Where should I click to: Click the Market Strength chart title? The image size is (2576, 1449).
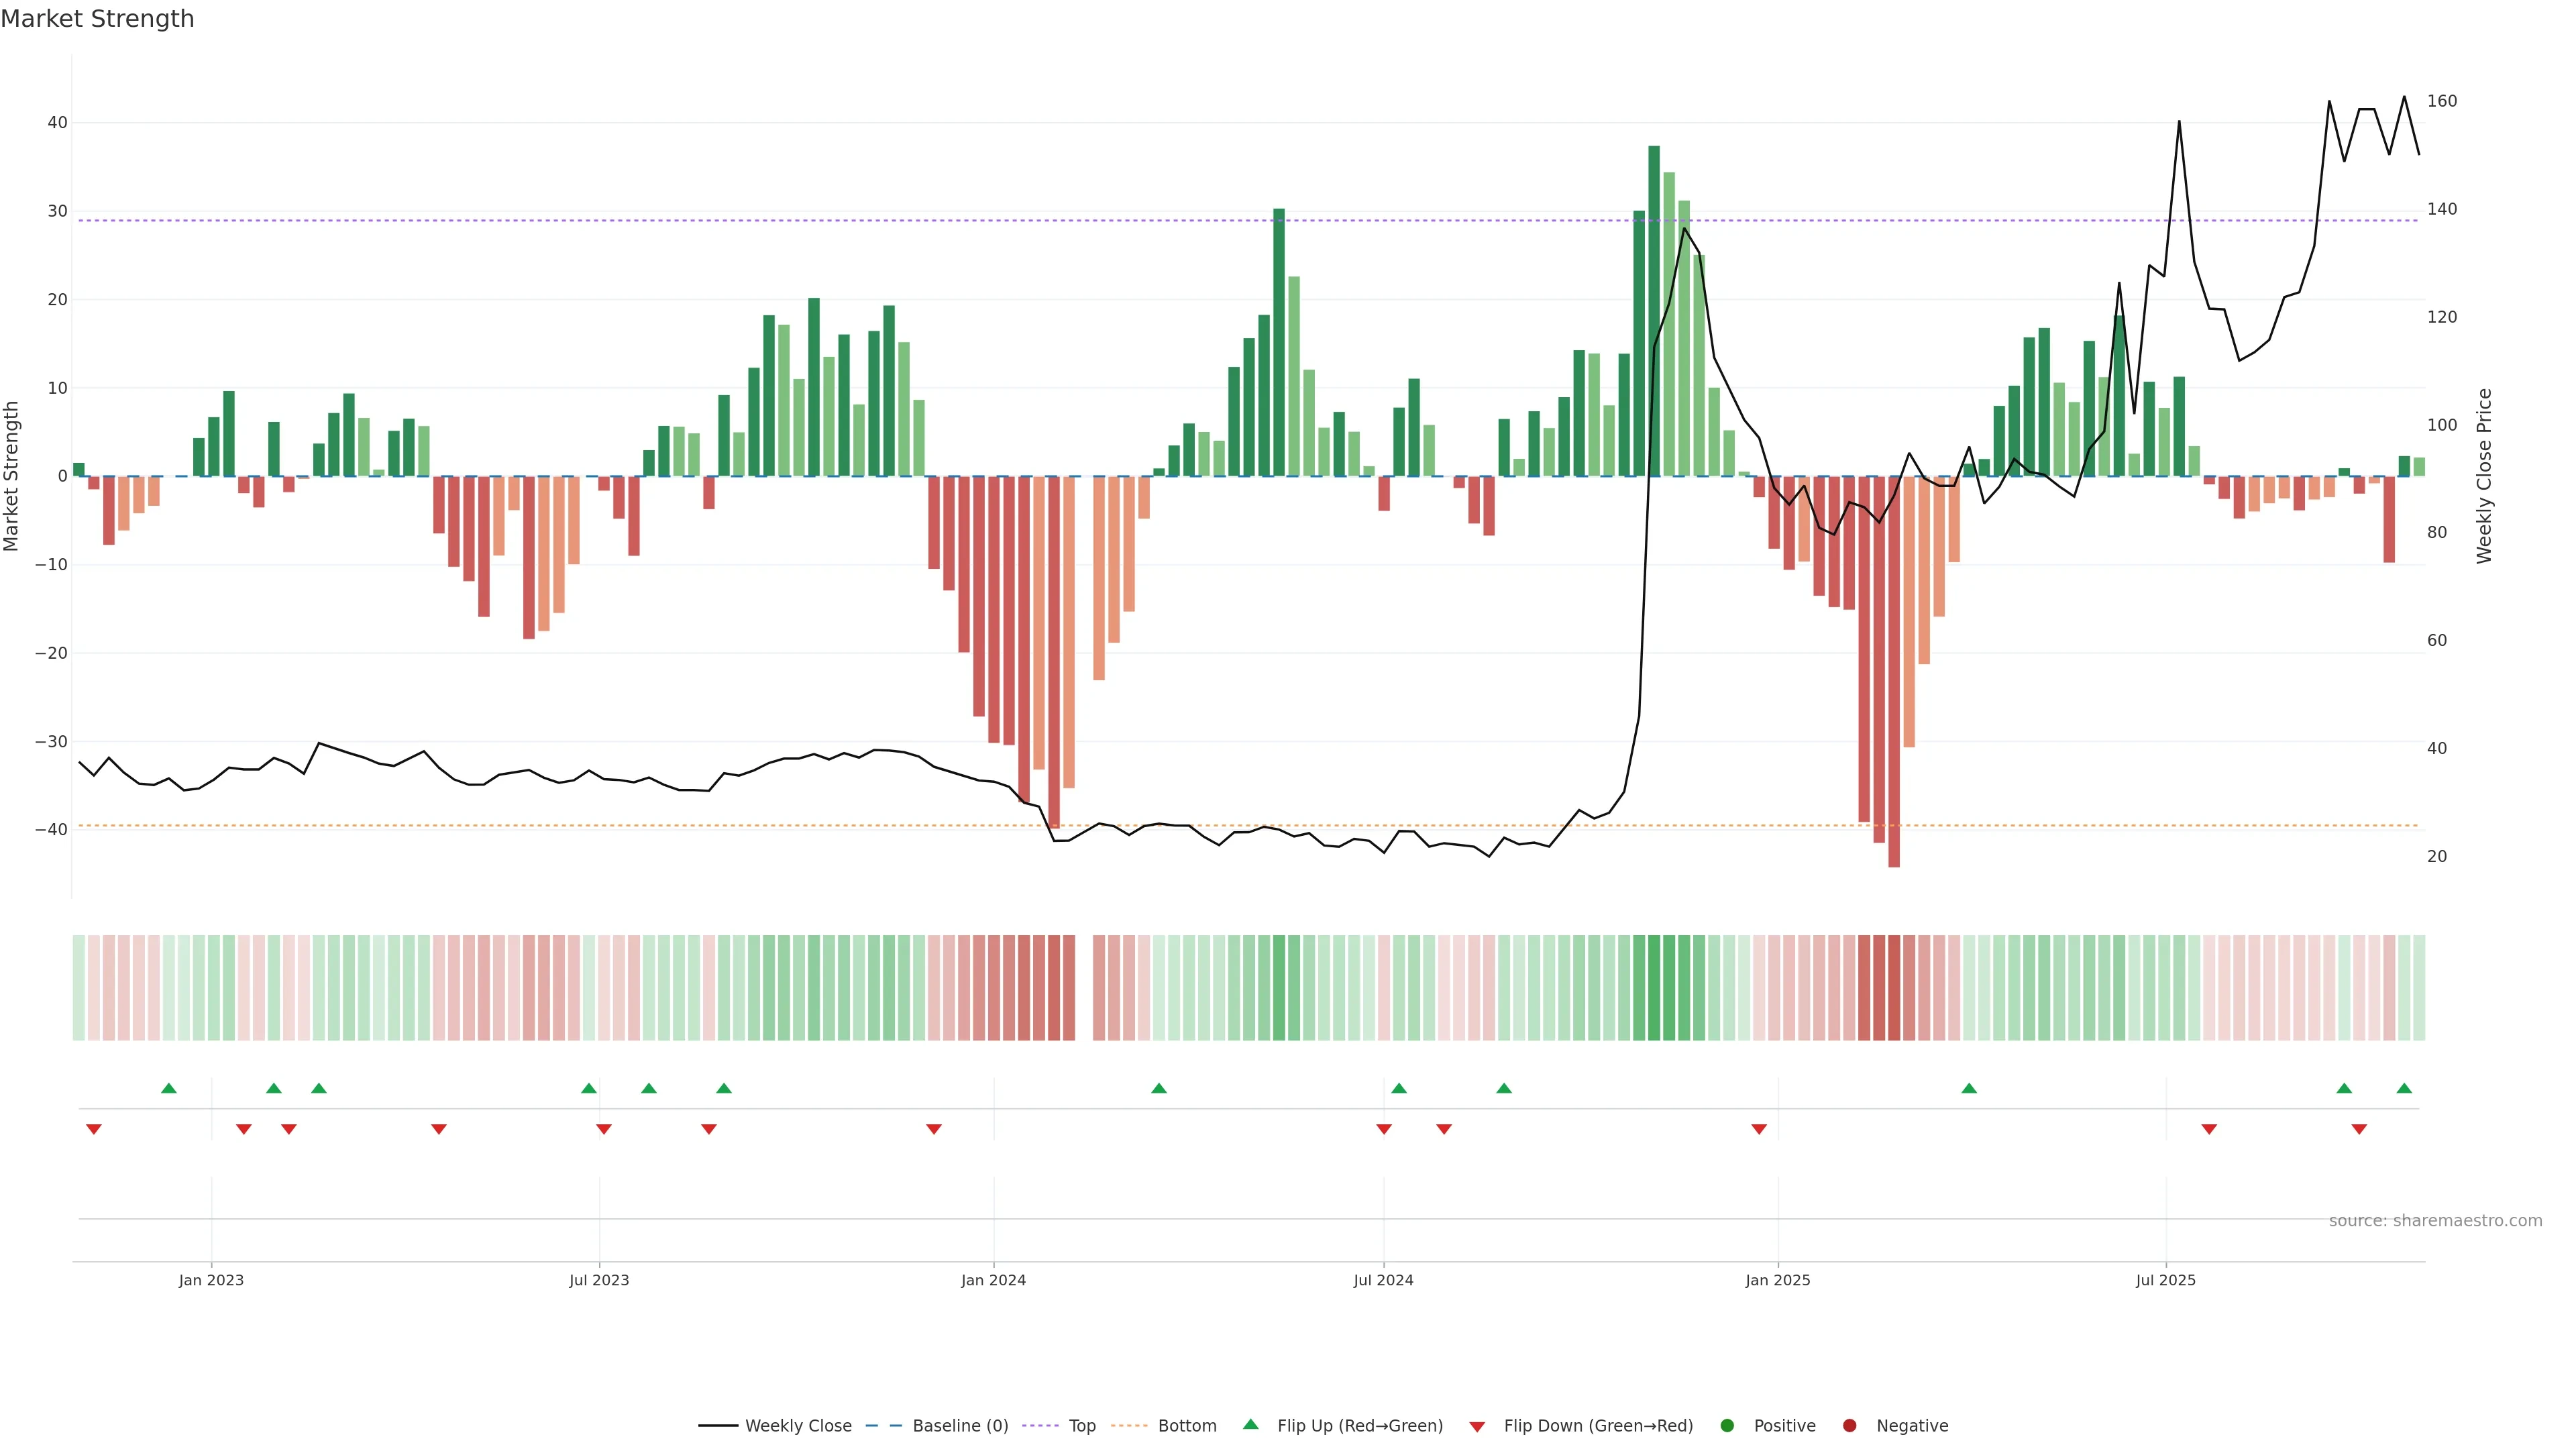tap(97, 19)
